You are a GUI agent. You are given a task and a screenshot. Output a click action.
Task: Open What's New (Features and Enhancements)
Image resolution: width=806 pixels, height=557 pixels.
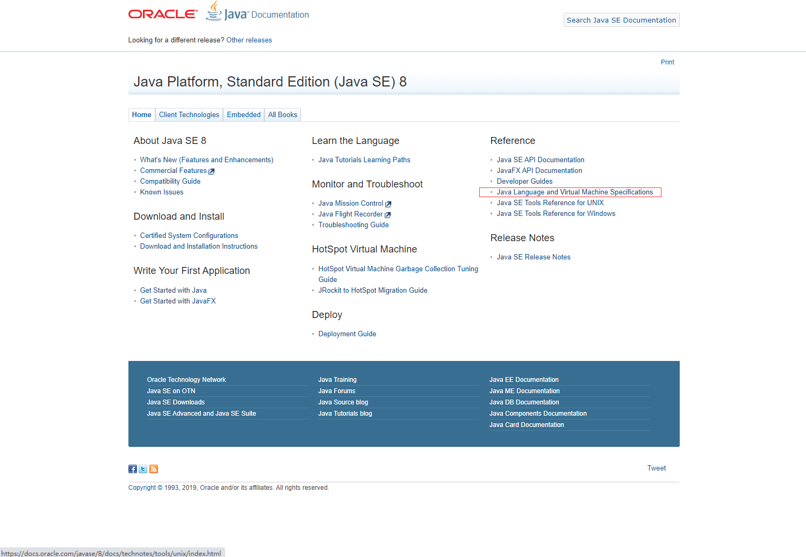tap(207, 160)
